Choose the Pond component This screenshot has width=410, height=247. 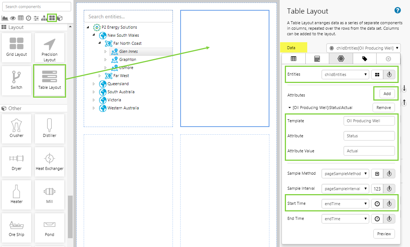coord(50,228)
